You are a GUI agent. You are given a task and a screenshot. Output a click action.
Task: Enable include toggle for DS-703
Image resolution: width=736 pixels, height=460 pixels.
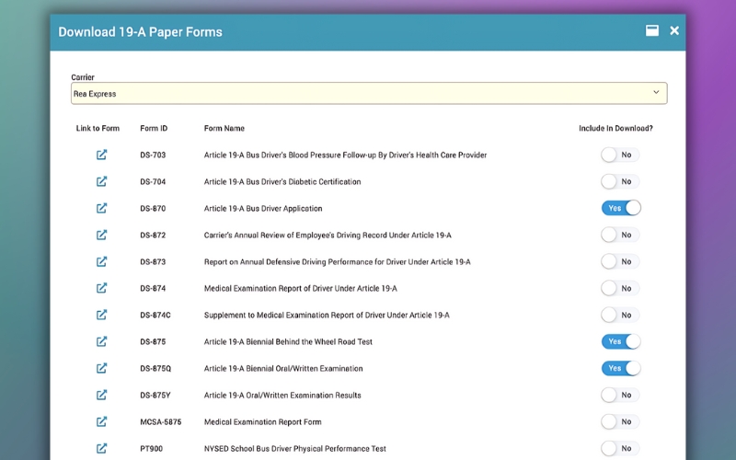620,155
